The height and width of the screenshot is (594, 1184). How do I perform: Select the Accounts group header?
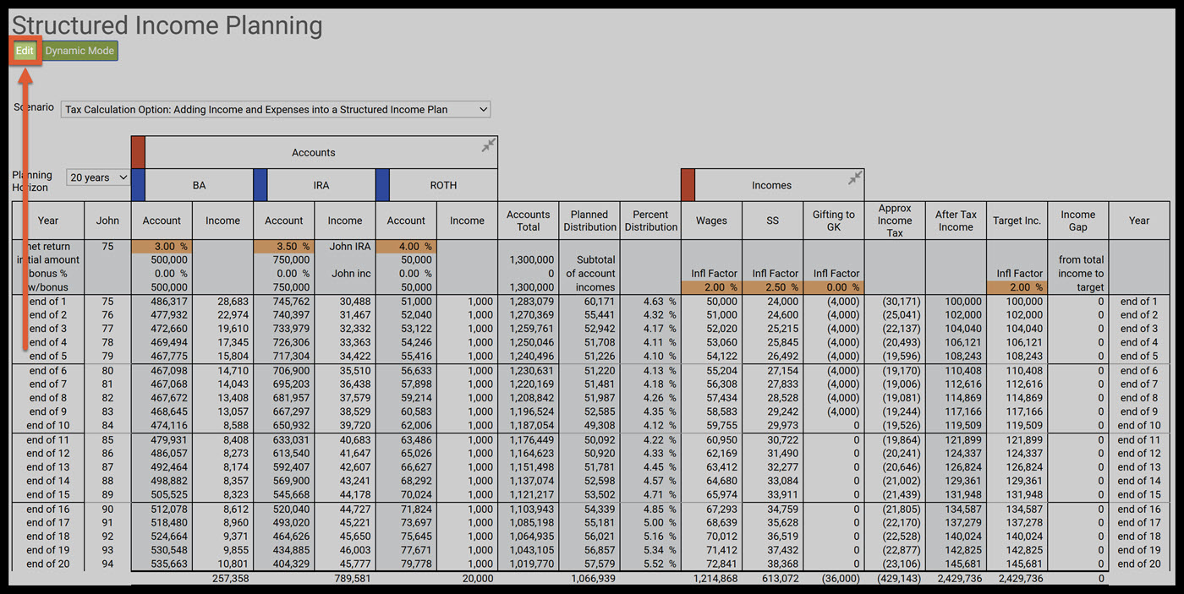(314, 152)
